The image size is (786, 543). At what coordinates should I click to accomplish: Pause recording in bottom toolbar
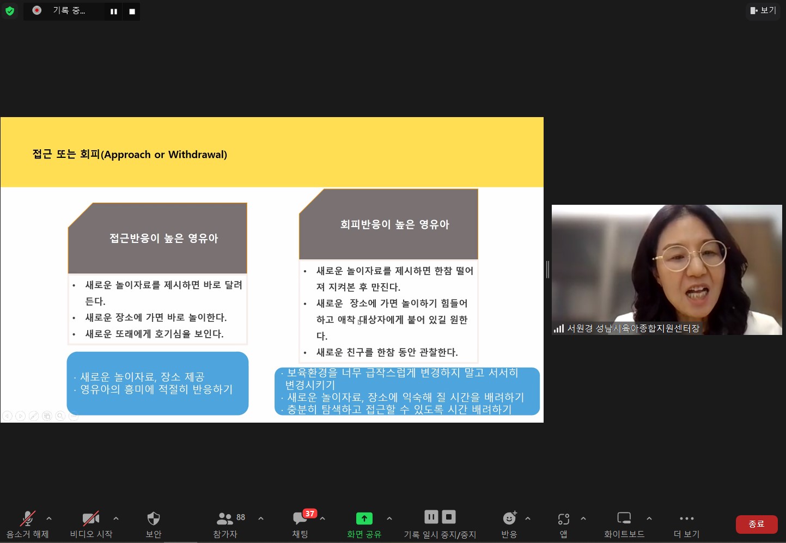click(x=431, y=516)
